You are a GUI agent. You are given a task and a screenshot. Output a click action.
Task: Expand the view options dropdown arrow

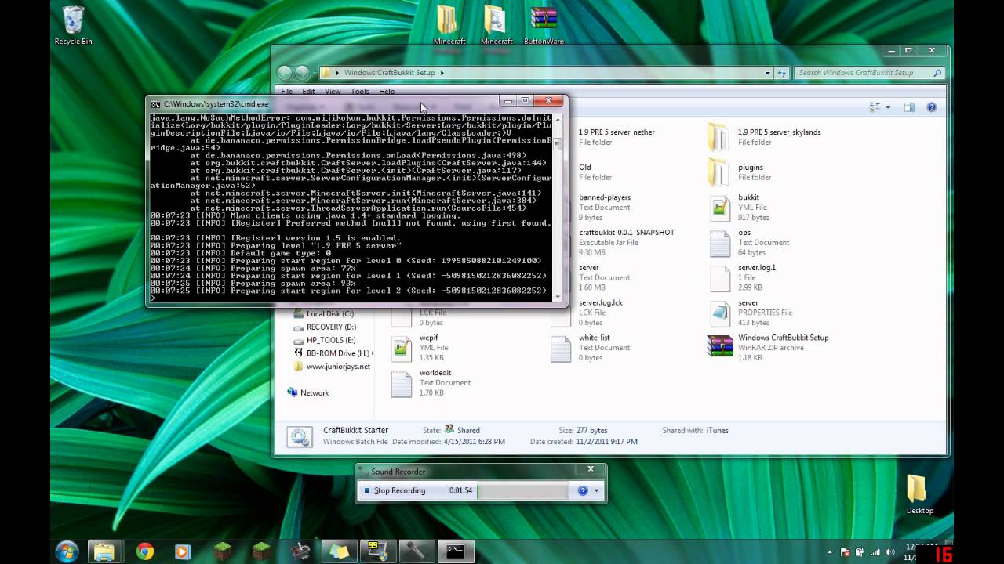tap(888, 107)
